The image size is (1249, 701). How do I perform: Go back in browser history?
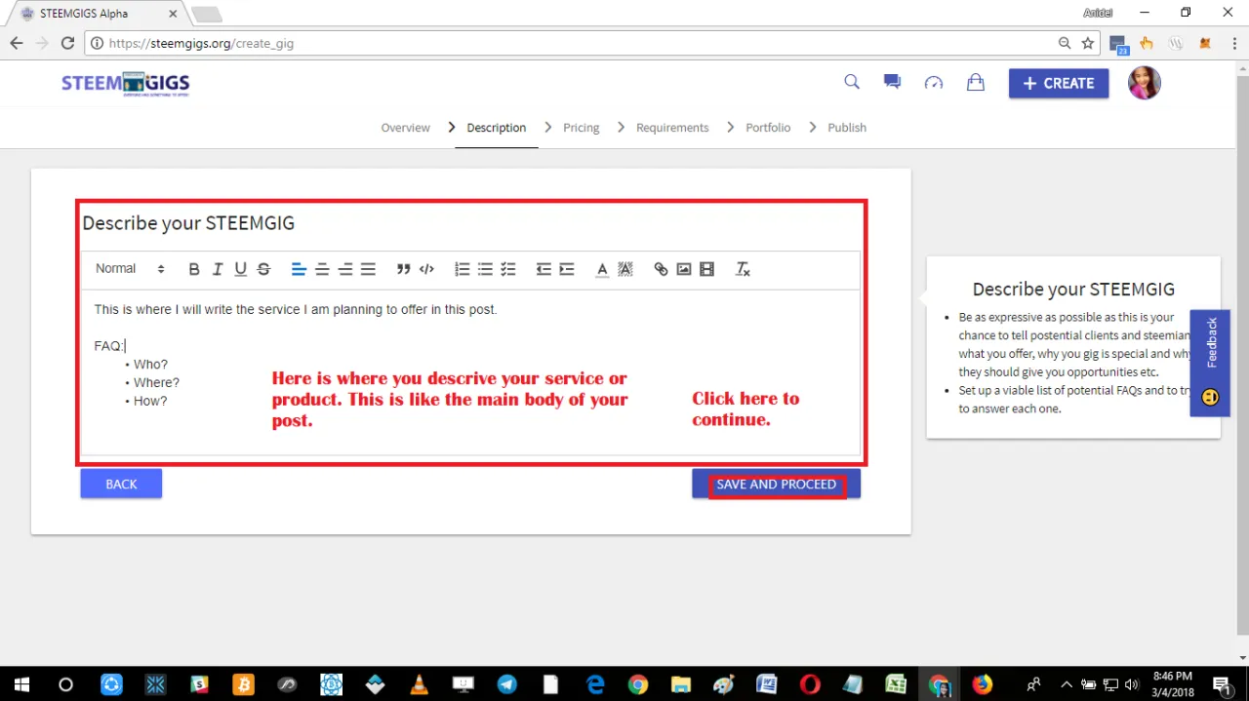17,43
